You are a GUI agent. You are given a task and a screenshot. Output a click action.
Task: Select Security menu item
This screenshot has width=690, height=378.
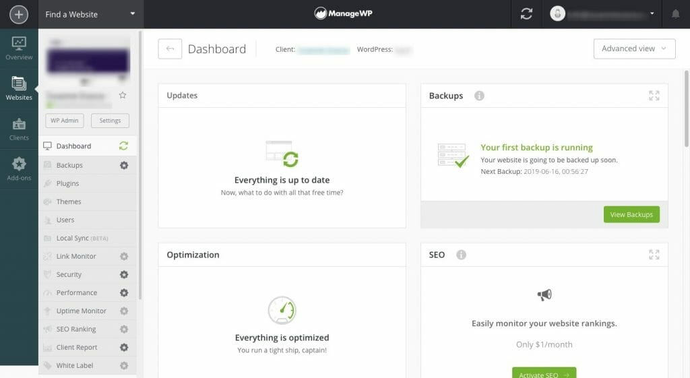point(88,274)
